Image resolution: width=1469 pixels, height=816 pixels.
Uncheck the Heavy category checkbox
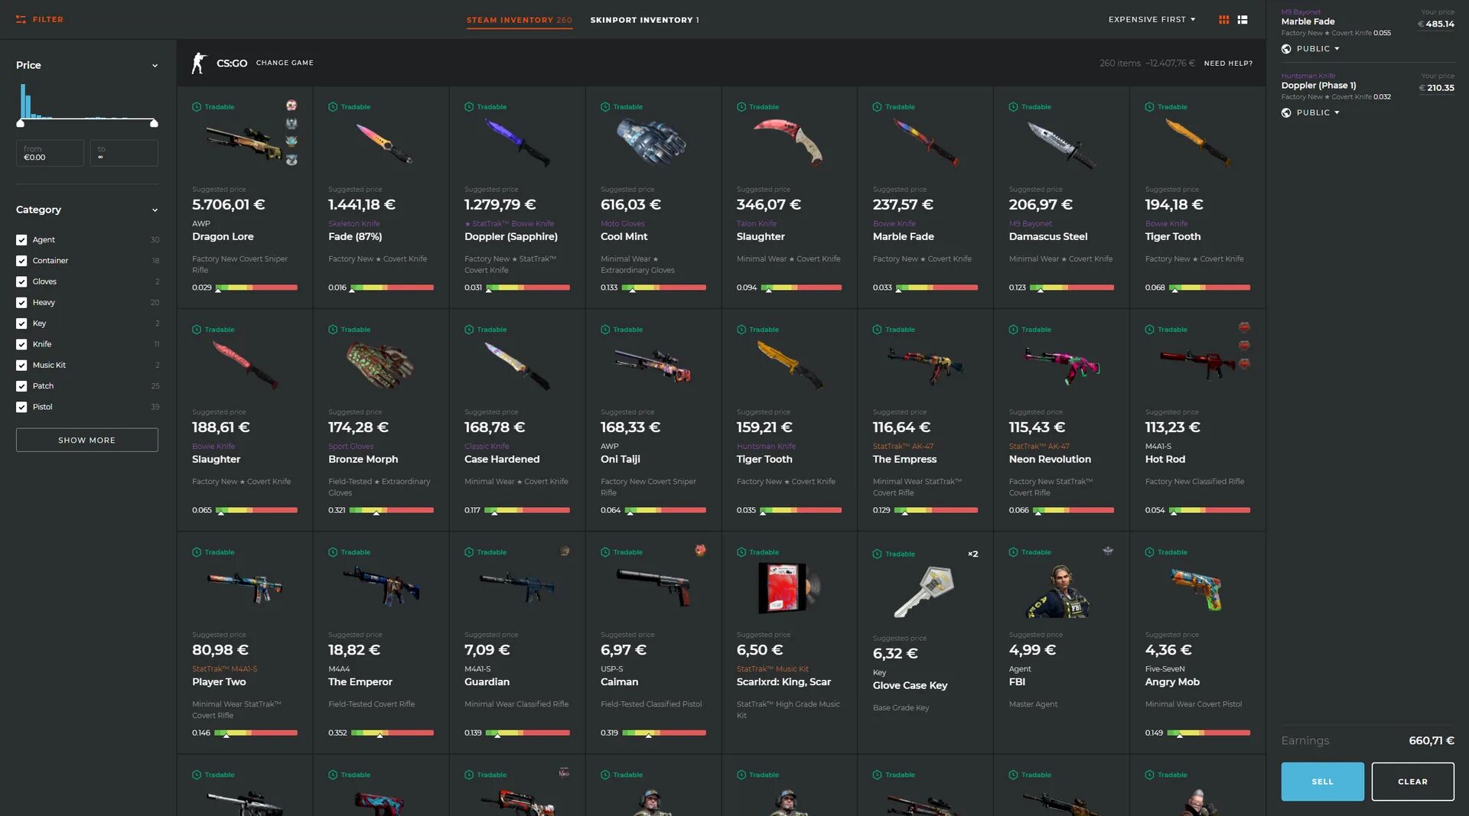[x=21, y=303]
